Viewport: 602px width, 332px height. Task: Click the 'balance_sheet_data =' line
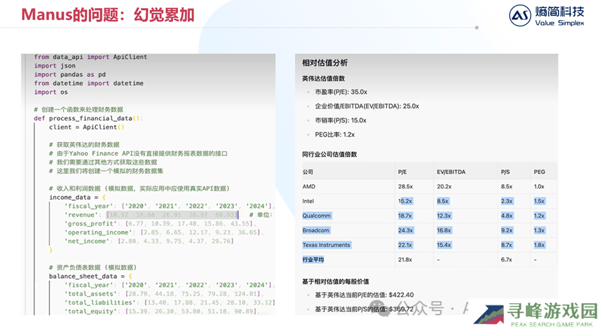90,276
